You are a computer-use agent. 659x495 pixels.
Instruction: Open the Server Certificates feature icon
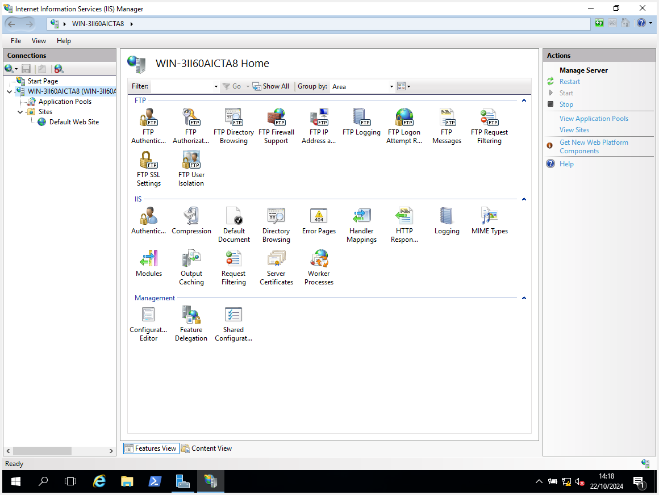276,267
